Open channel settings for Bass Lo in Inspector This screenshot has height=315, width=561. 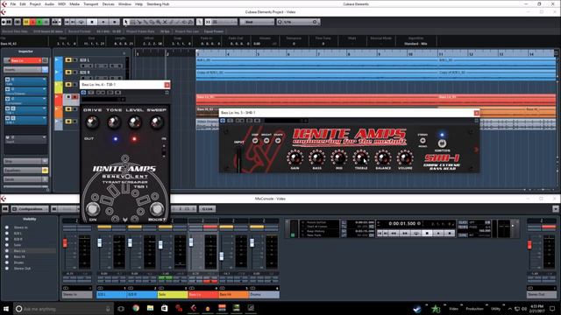click(45, 60)
